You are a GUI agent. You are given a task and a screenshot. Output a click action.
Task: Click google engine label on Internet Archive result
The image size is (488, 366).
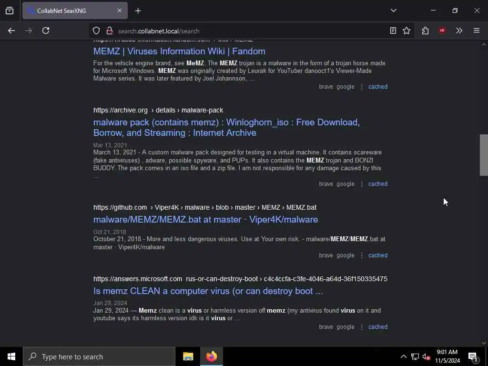tap(346, 184)
